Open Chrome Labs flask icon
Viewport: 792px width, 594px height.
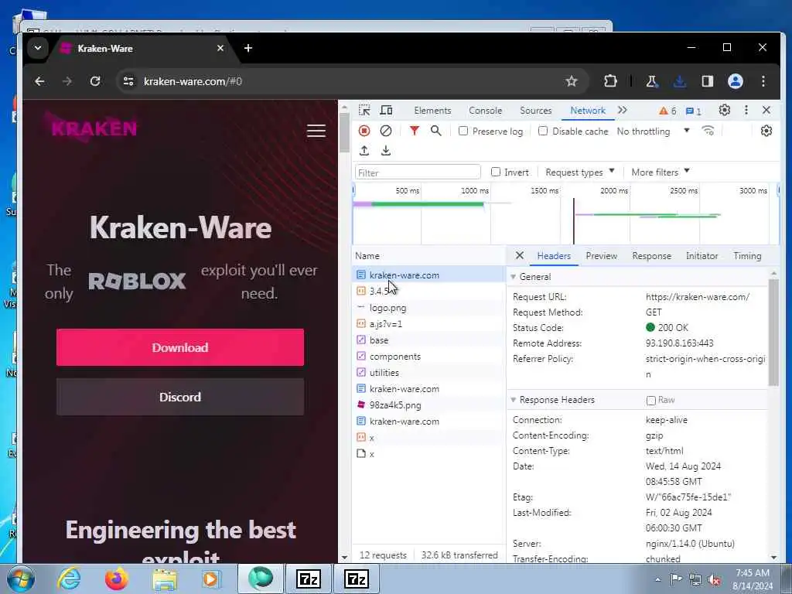click(x=651, y=81)
